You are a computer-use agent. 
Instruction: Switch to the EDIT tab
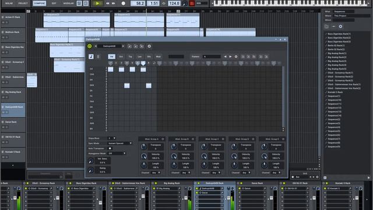tap(54, 3)
